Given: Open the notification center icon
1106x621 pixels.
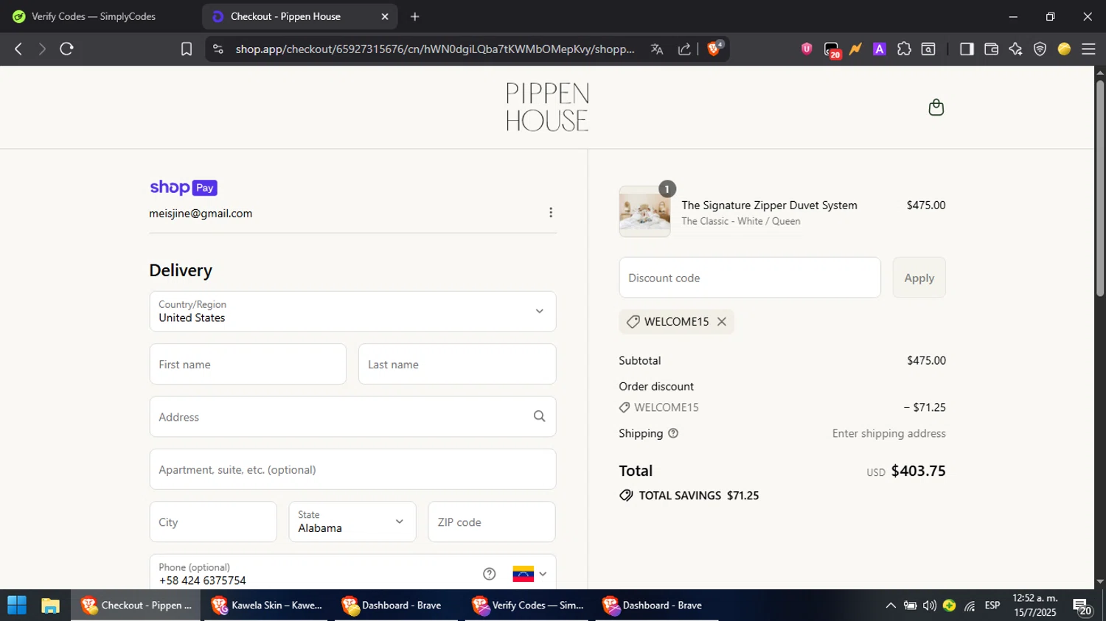Looking at the screenshot, I should pos(1082,607).
